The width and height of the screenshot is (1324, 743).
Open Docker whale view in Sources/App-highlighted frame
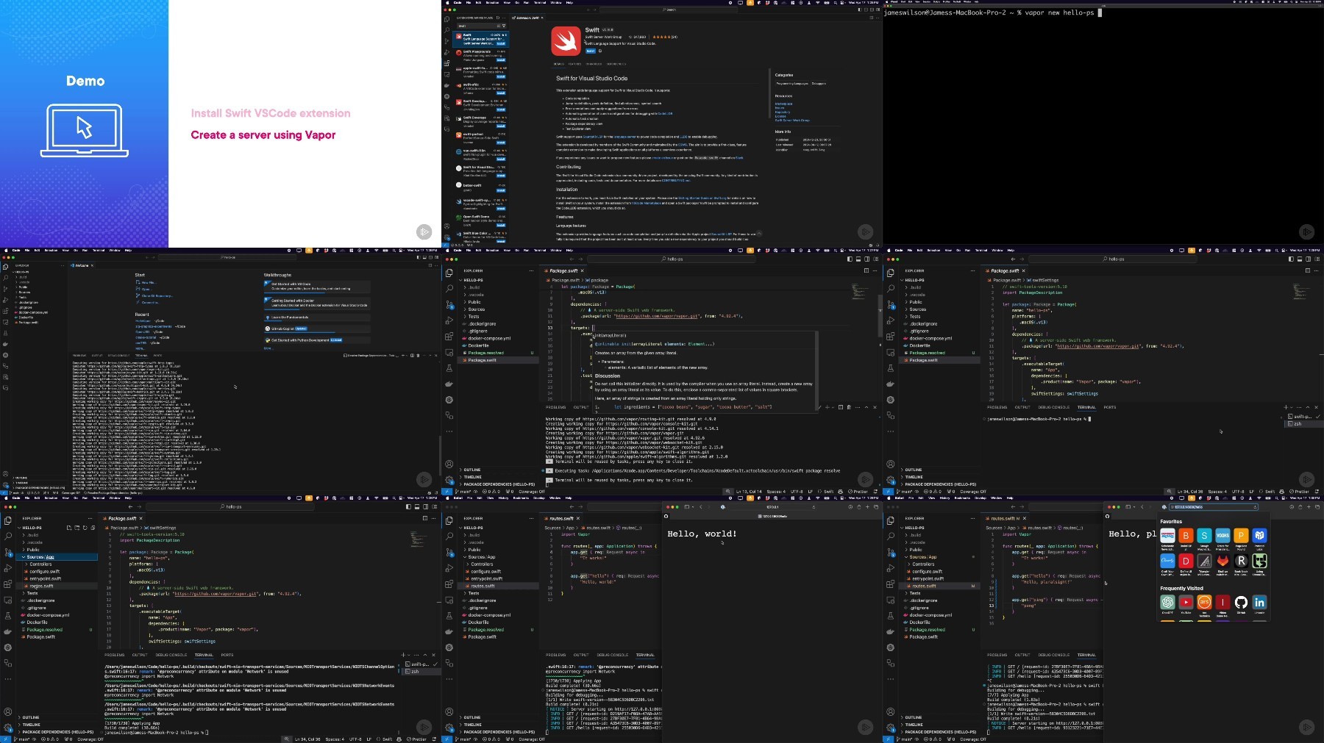(8, 631)
